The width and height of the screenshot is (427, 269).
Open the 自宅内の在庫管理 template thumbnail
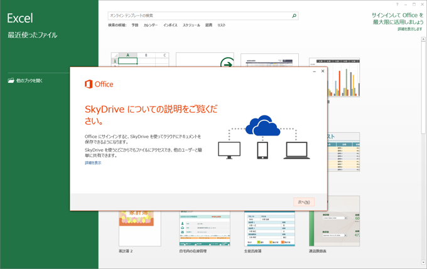[x=205, y=228]
